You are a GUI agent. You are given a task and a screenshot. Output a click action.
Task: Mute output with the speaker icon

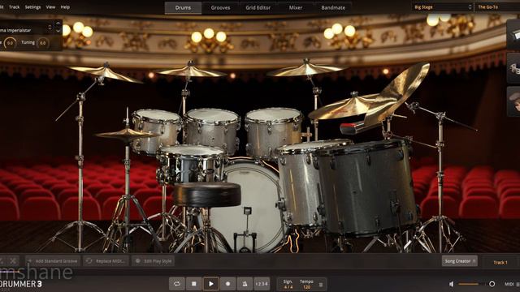[x=452, y=284]
